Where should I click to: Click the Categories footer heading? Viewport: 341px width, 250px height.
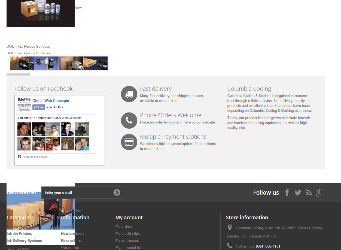click(19, 217)
